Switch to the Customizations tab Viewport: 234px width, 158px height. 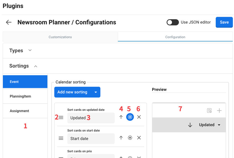(x=60, y=37)
